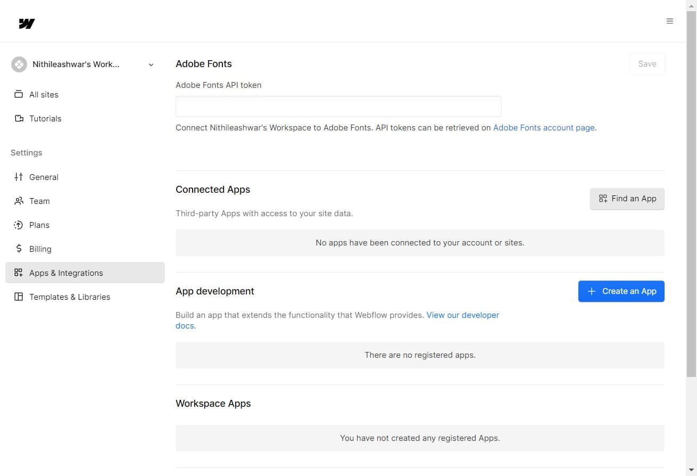The width and height of the screenshot is (697, 476).
Task: Select Apps & Integrations in sidebar
Action: [x=66, y=273]
